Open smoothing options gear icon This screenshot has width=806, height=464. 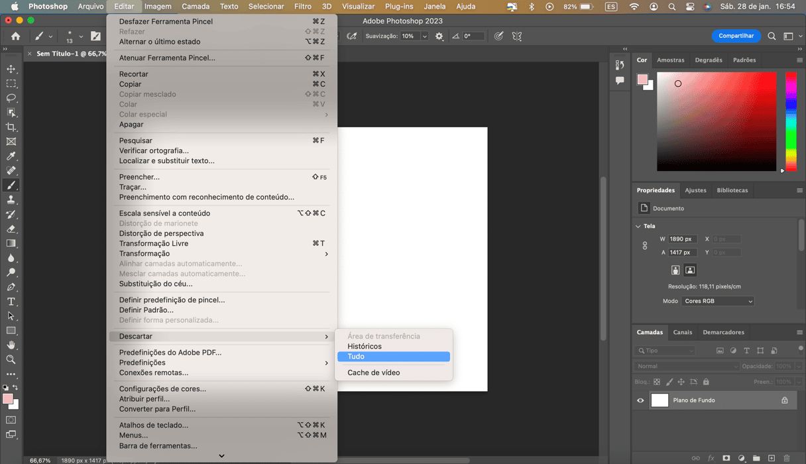(439, 36)
